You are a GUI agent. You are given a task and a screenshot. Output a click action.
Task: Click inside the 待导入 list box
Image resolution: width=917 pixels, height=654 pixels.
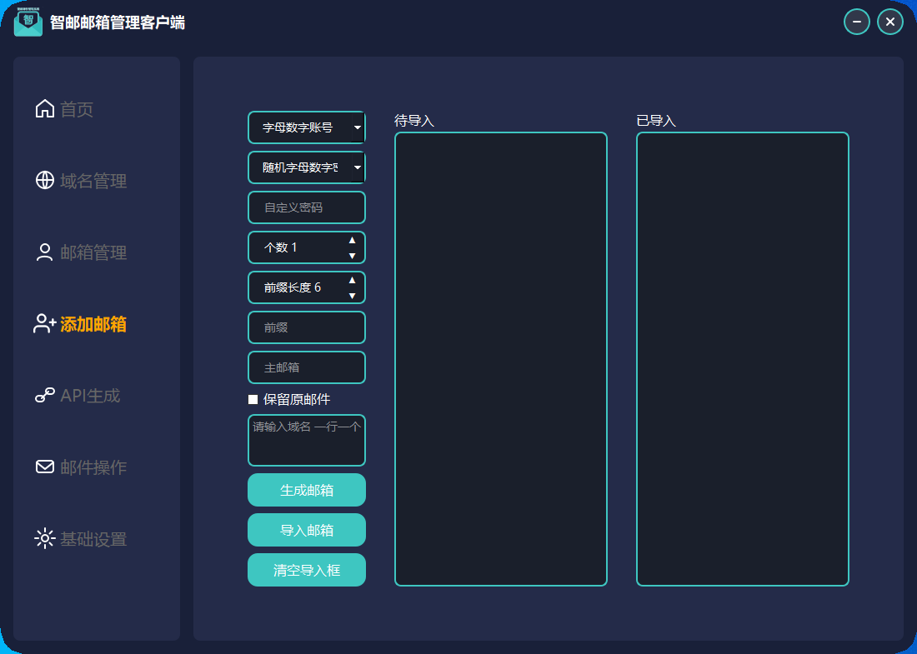coord(500,358)
